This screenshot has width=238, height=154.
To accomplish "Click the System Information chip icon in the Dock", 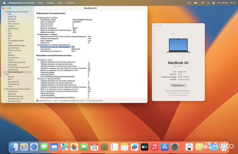I will (189, 147).
